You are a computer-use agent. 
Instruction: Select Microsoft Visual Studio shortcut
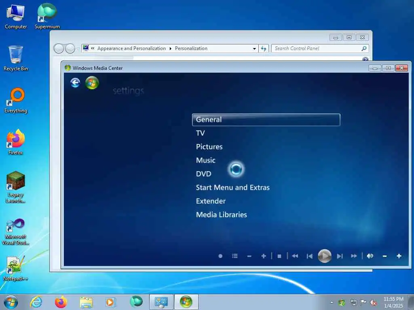click(x=16, y=232)
